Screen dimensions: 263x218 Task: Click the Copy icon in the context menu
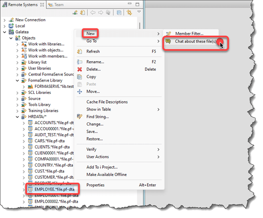click(80, 77)
